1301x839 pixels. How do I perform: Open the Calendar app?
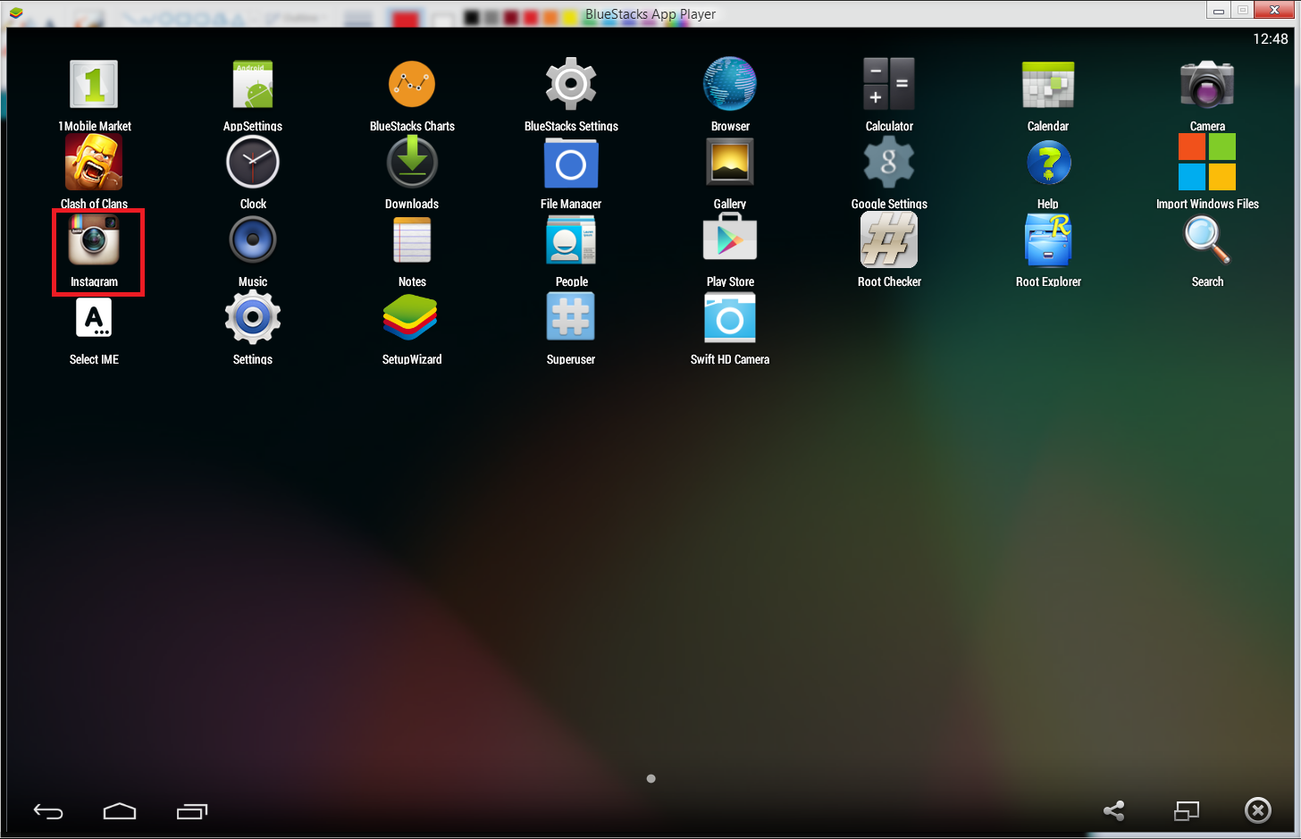coord(1048,85)
